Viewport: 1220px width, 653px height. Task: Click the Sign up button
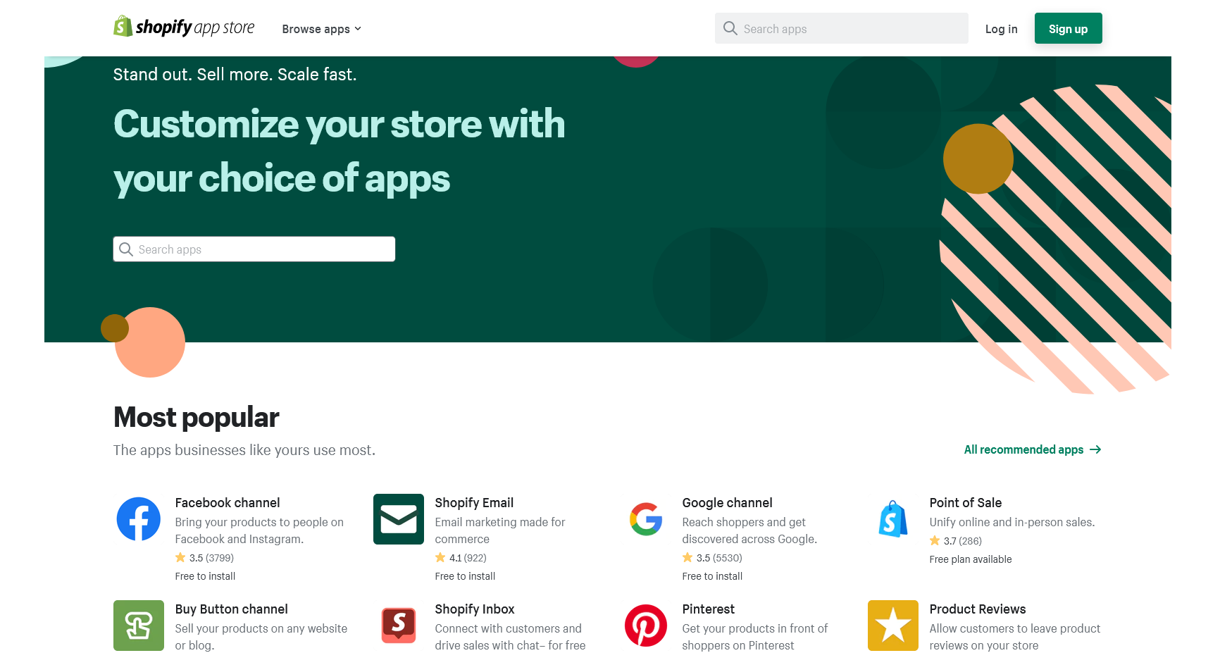(1068, 29)
